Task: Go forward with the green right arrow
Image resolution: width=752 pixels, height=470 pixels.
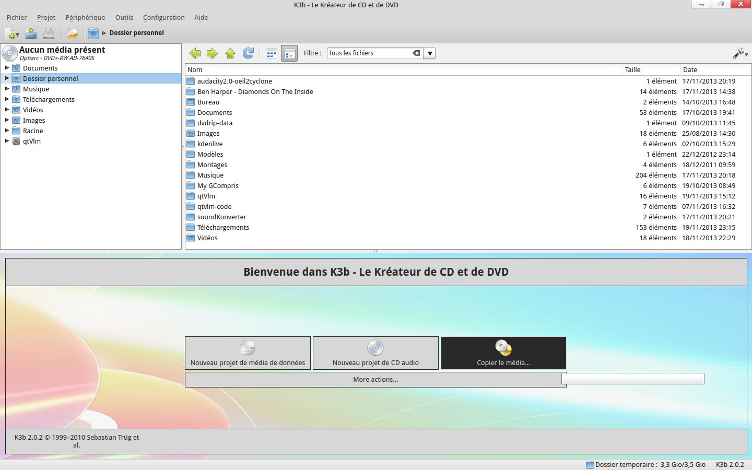Action: (x=212, y=53)
